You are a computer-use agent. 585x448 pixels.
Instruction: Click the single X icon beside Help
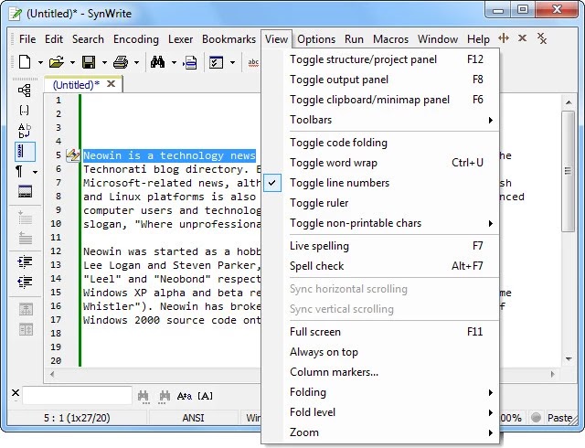point(522,38)
